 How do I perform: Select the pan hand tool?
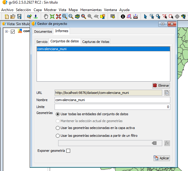(46, 16)
